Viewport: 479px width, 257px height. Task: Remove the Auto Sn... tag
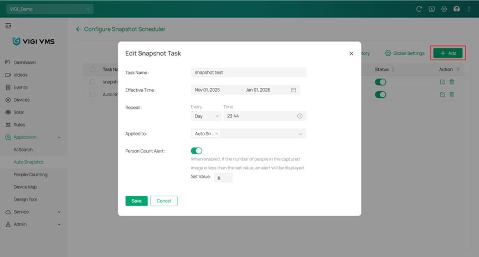pyautogui.click(x=217, y=134)
